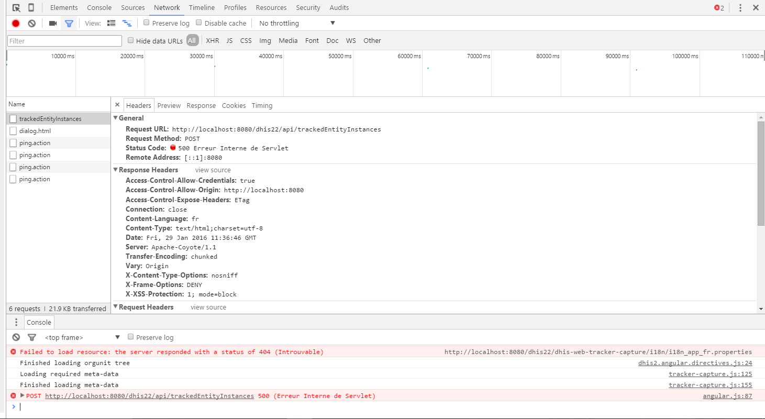Image resolution: width=765 pixels, height=419 pixels.
Task: Switch to the Timeline panel tab
Action: pyautogui.click(x=202, y=8)
